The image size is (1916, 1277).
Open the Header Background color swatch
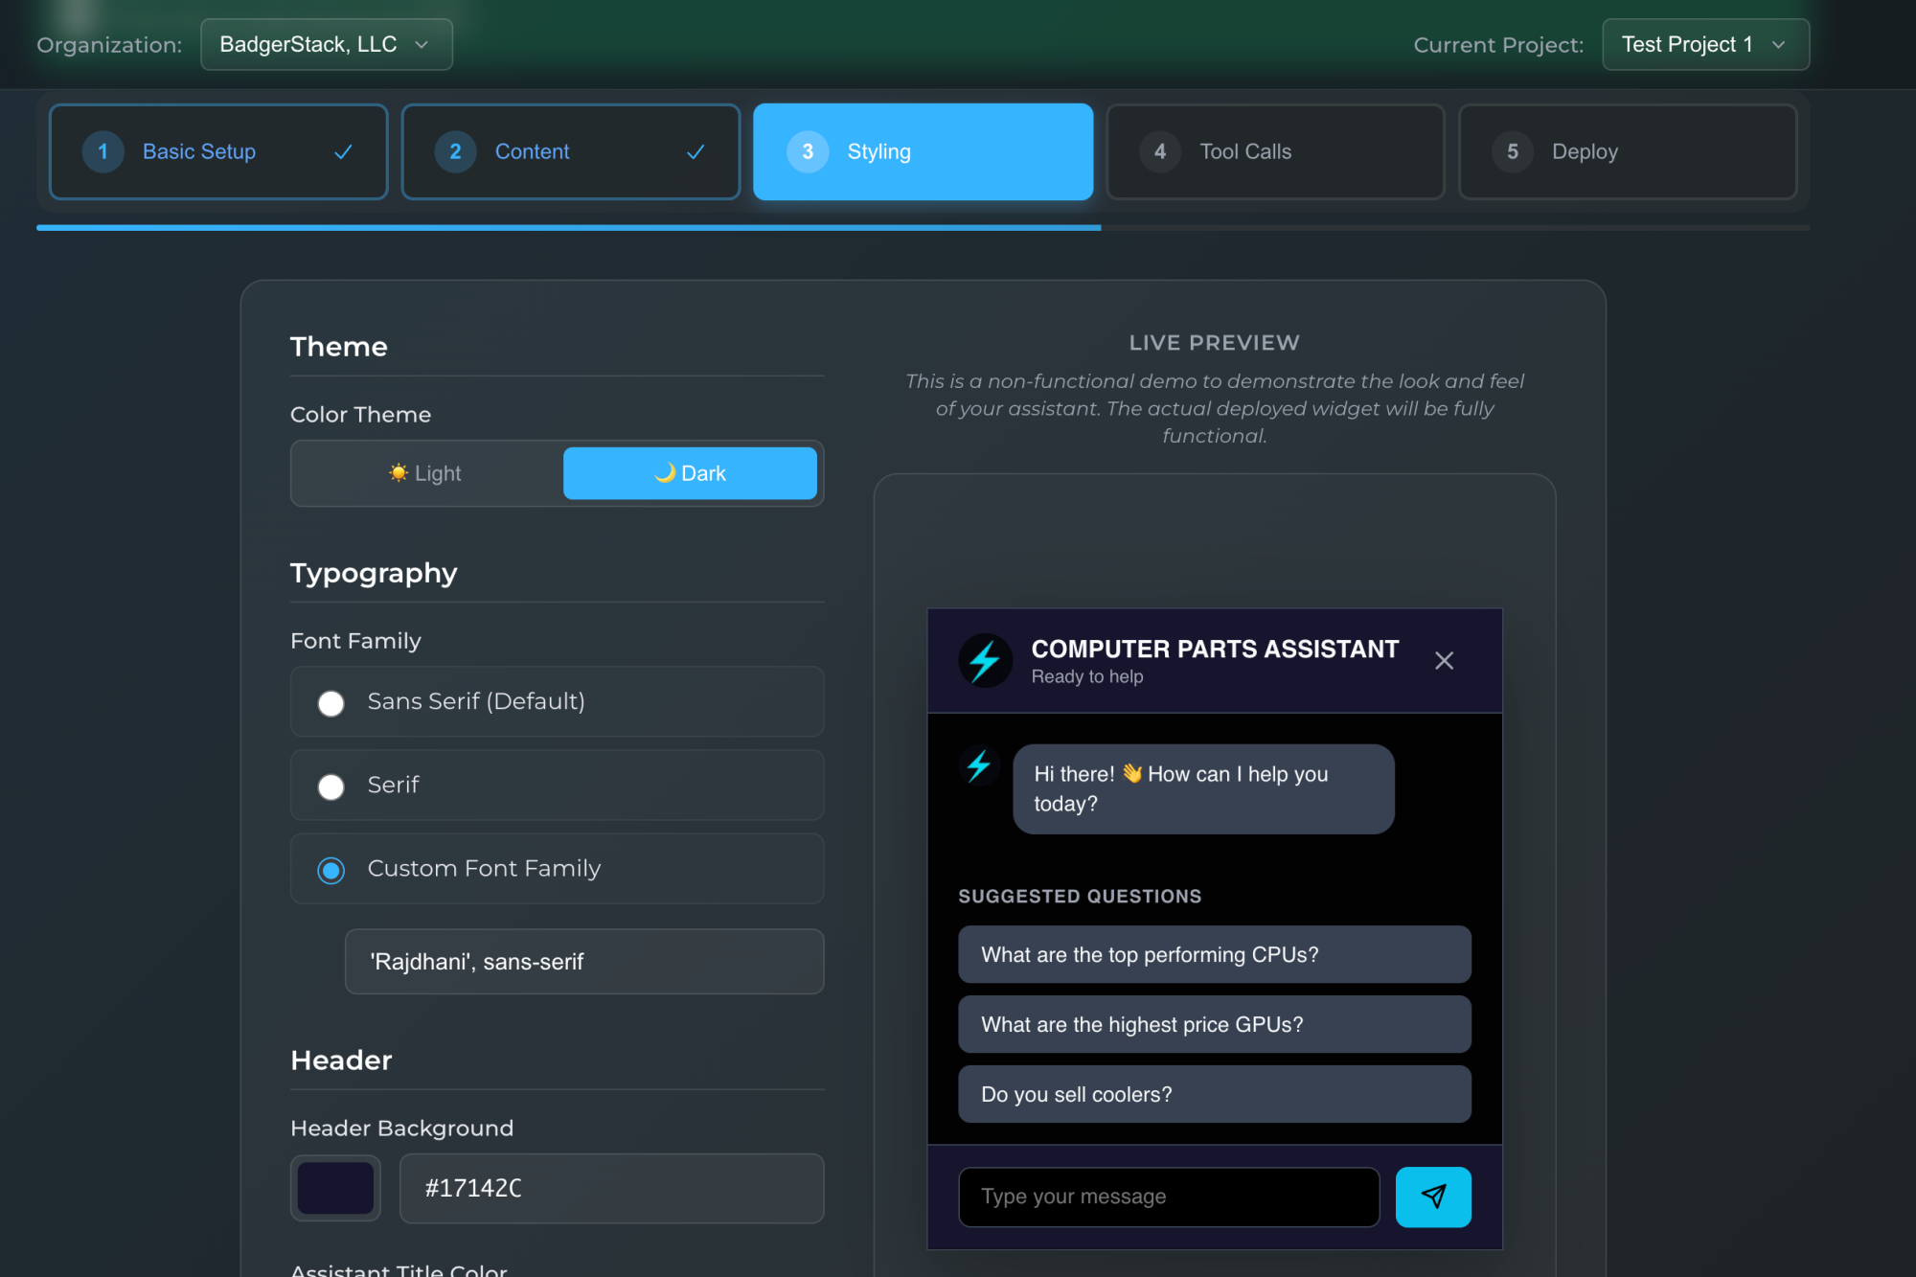[335, 1188]
